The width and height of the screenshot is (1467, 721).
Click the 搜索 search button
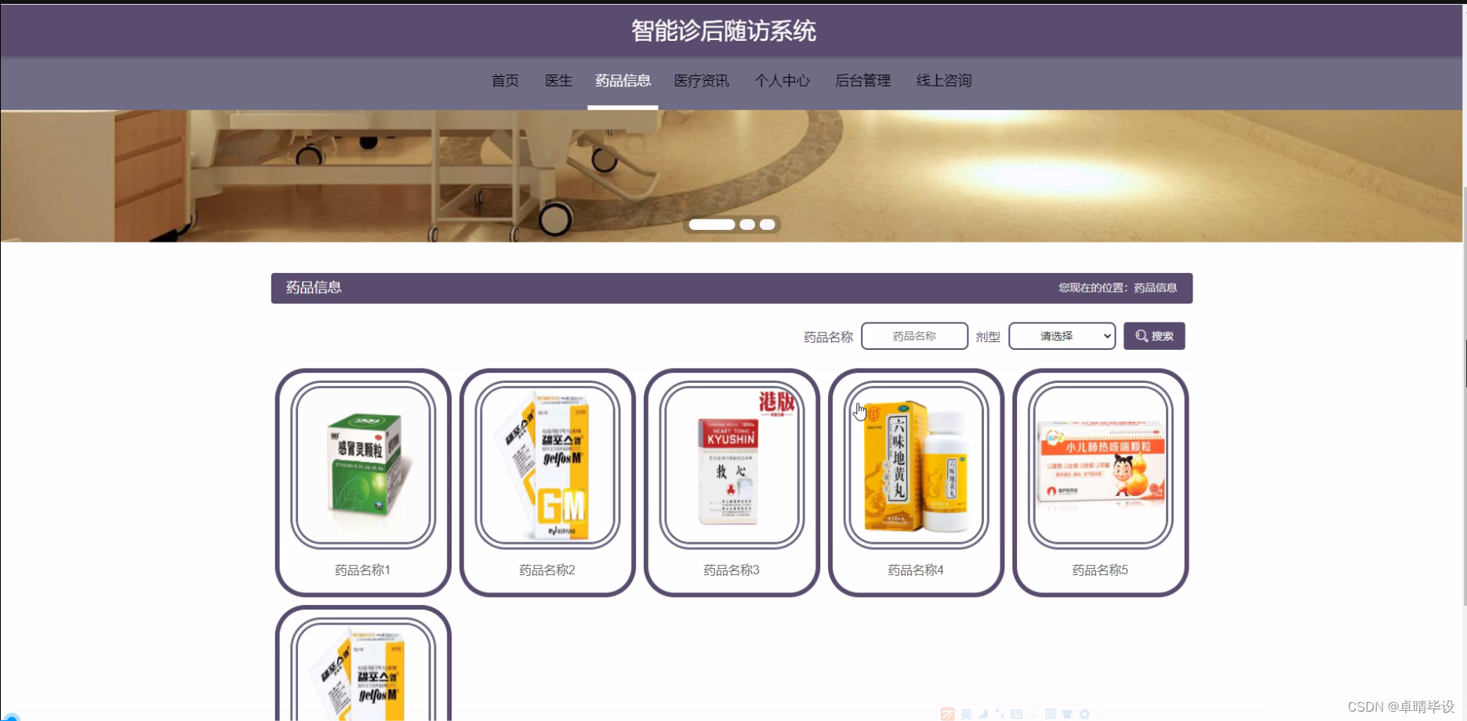click(1154, 336)
